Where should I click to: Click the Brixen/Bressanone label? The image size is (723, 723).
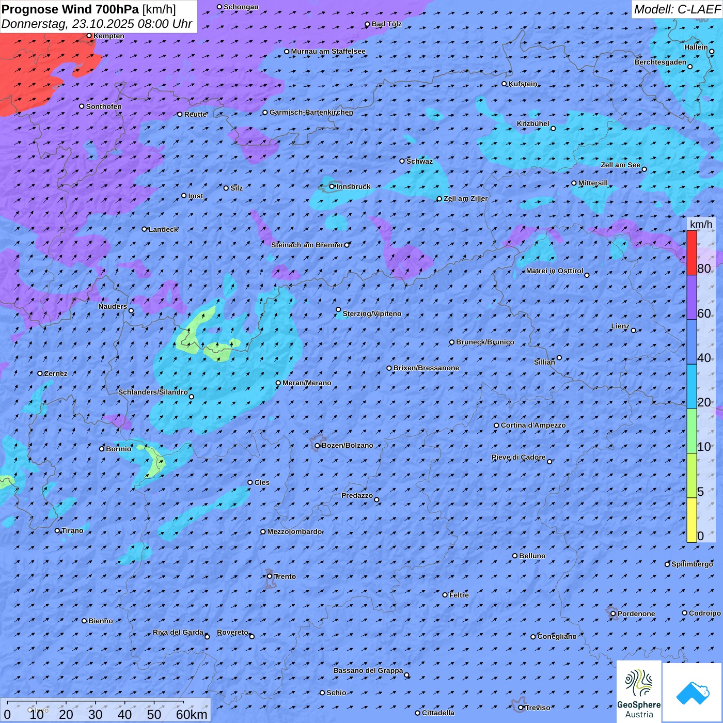(426, 368)
